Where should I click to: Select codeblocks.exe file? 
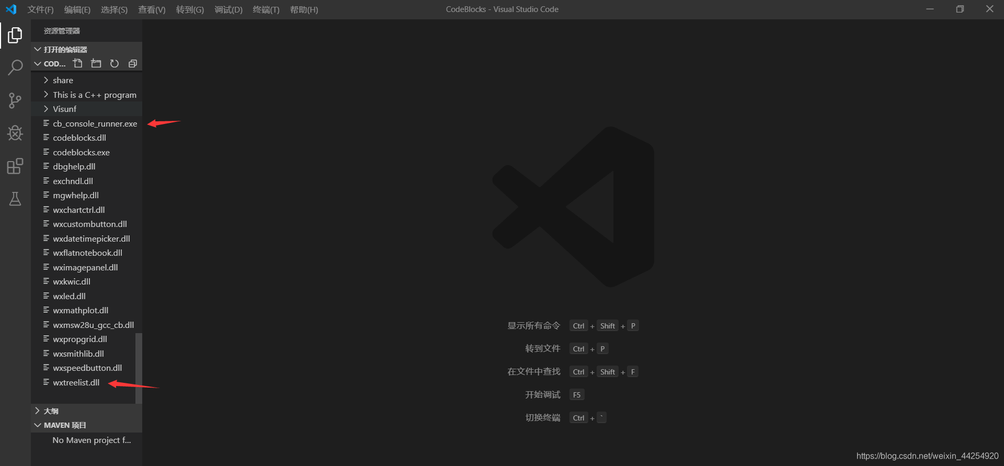pos(86,152)
